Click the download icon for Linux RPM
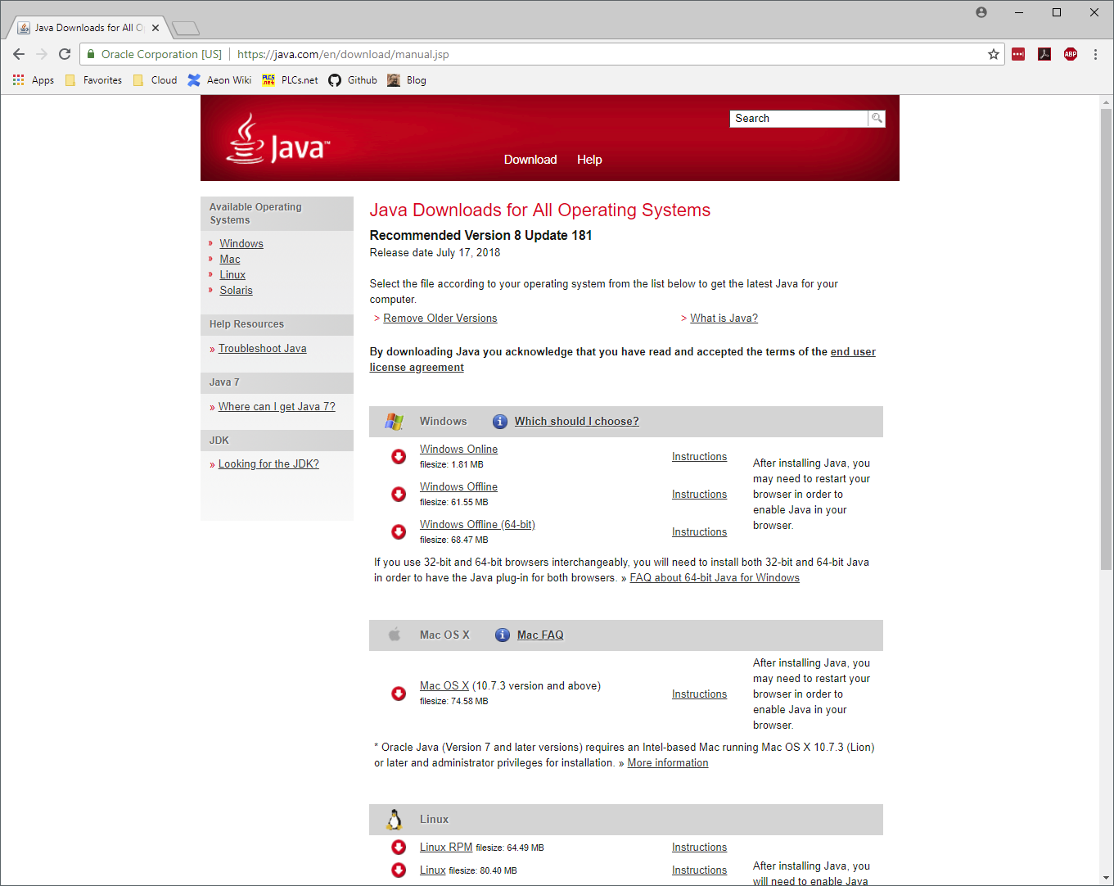The width and height of the screenshot is (1114, 886). pyautogui.click(x=399, y=848)
